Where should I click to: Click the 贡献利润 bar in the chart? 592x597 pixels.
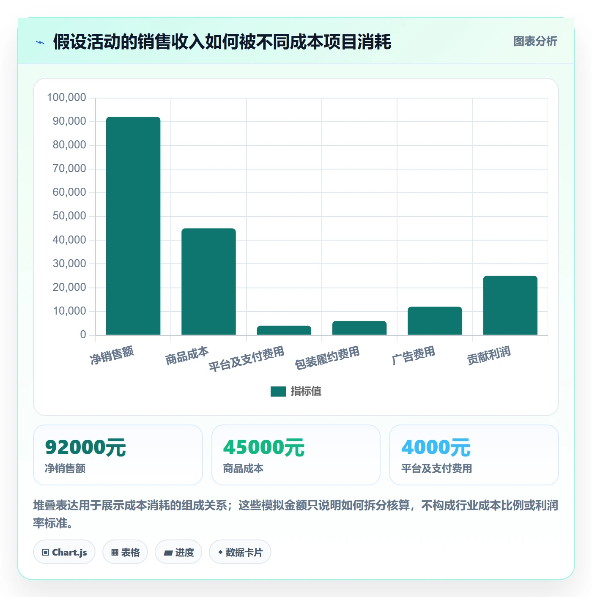510,305
